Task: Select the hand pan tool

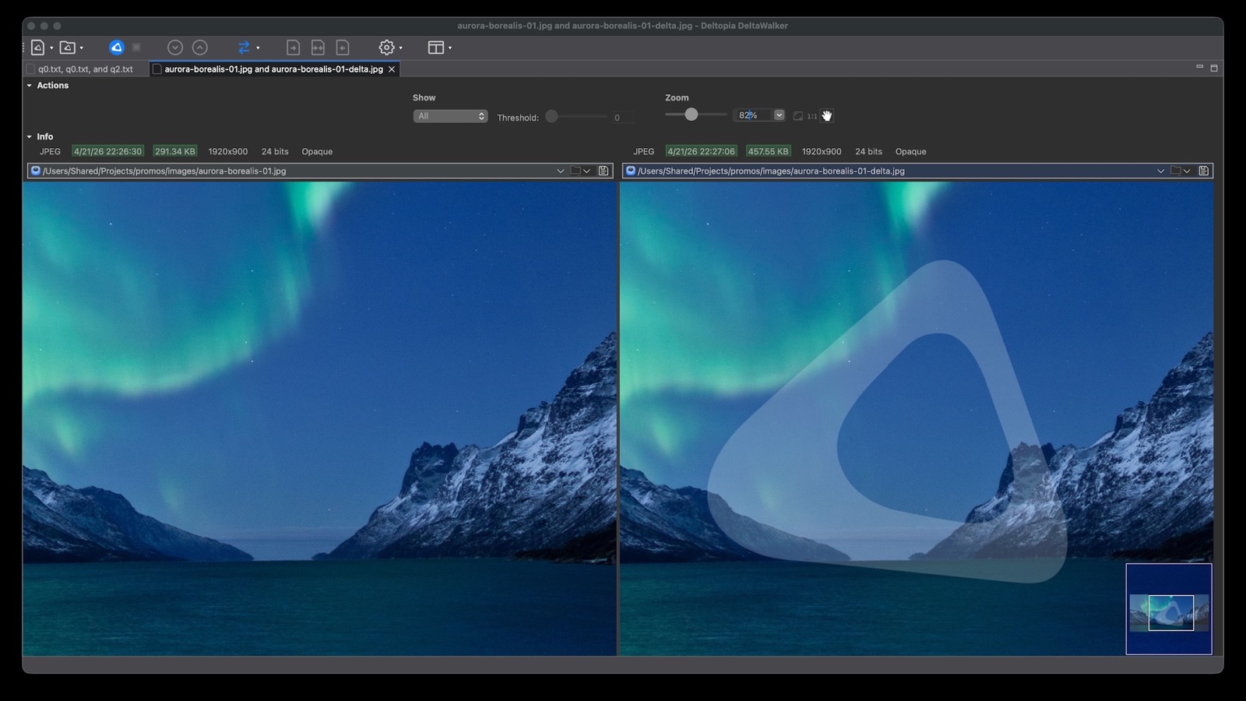Action: point(827,116)
